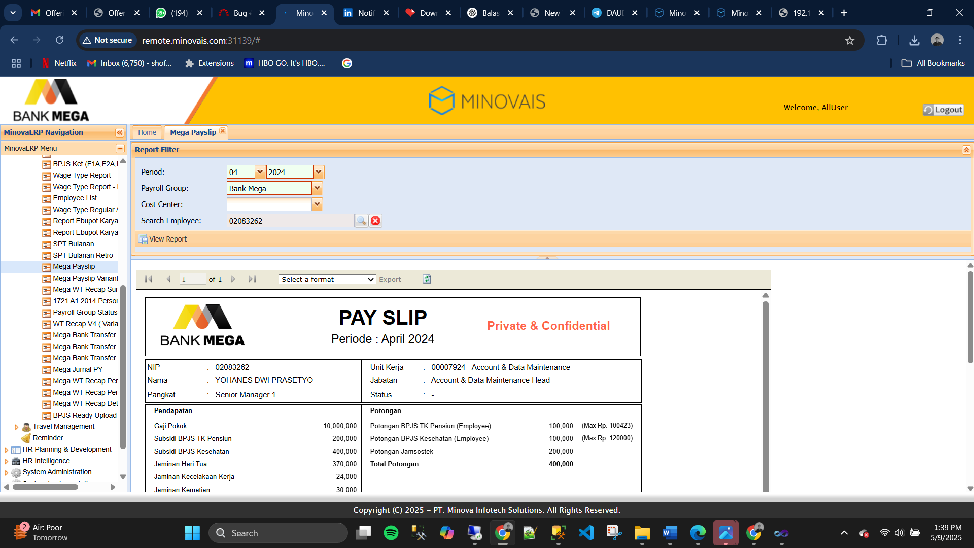Open Payroll Group Status report

click(x=85, y=313)
